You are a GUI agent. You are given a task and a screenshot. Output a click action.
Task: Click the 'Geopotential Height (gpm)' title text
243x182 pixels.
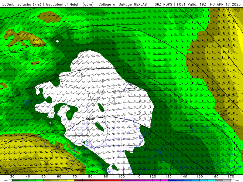[x=70, y=5]
